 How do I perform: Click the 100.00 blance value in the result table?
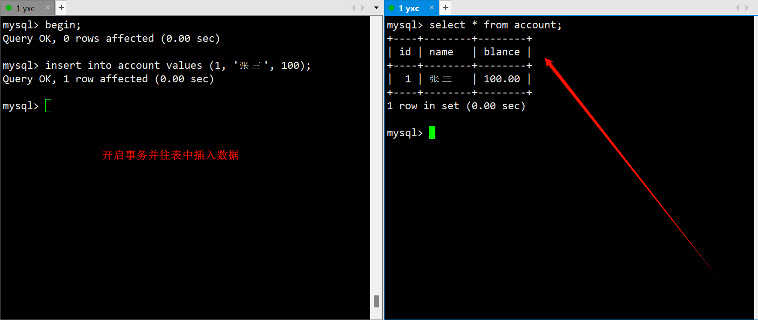point(502,79)
